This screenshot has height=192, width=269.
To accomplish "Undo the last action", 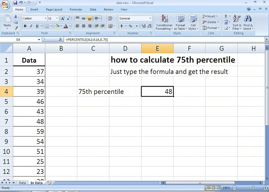I will click(x=21, y=3).
